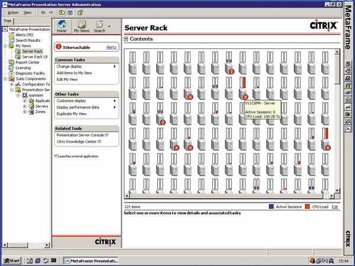Click the Forward arrow toolbar button
The height and width of the screenshot is (266, 355).
coord(51,12)
